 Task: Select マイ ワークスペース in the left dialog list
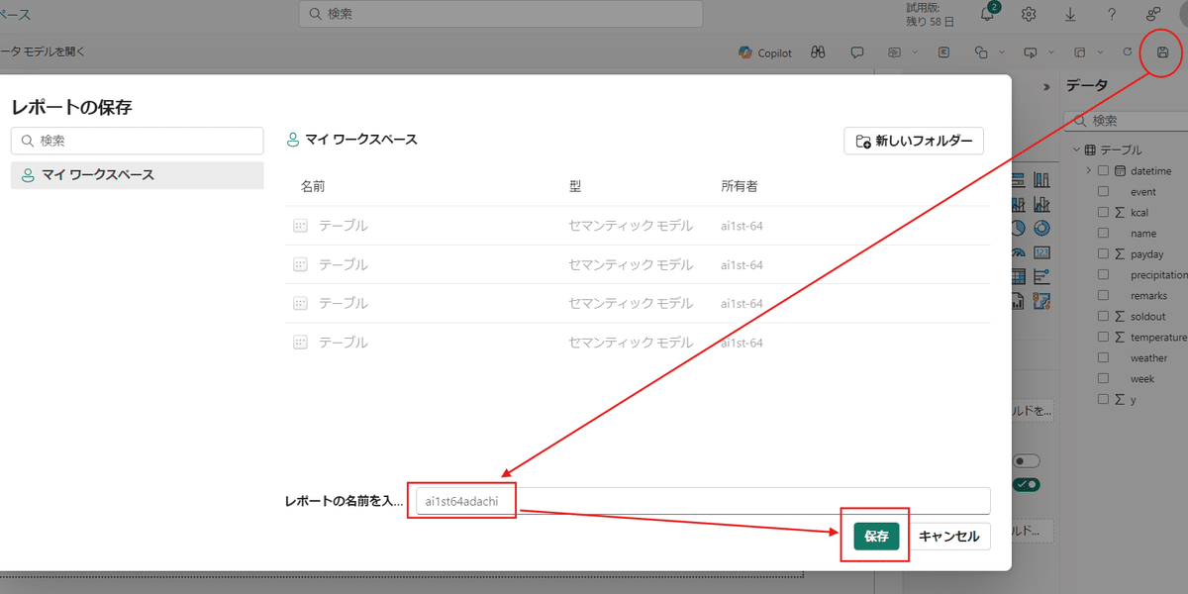[138, 175]
